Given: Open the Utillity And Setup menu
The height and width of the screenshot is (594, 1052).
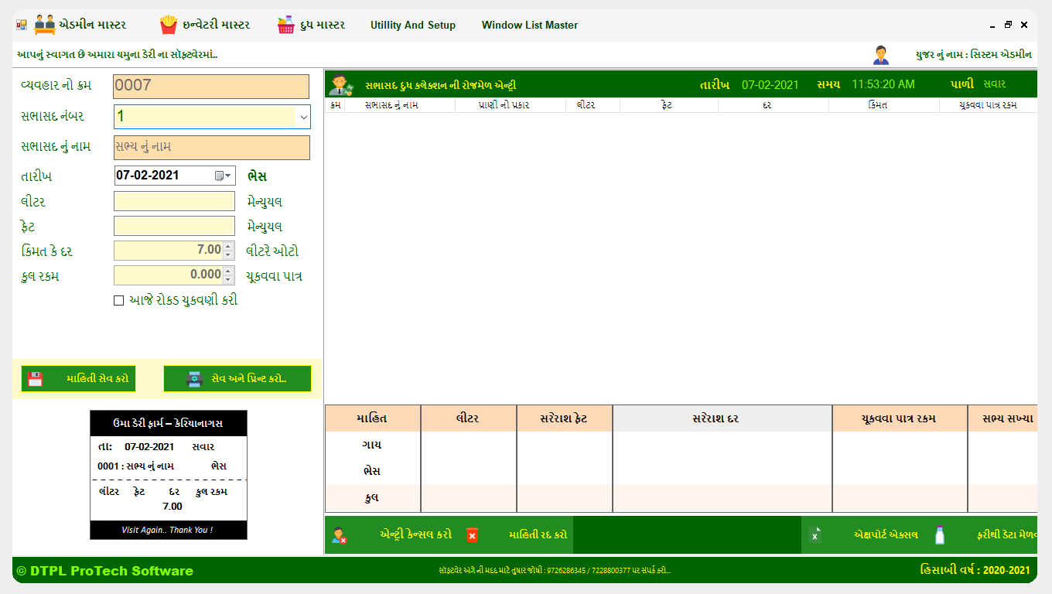Looking at the screenshot, I should pos(412,25).
